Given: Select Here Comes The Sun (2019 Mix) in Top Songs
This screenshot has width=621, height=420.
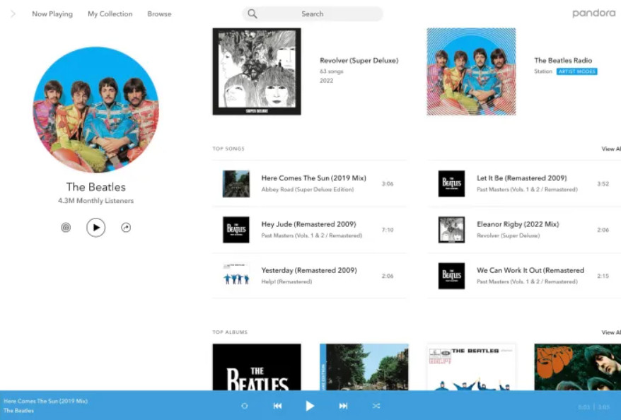Looking at the screenshot, I should tap(313, 178).
